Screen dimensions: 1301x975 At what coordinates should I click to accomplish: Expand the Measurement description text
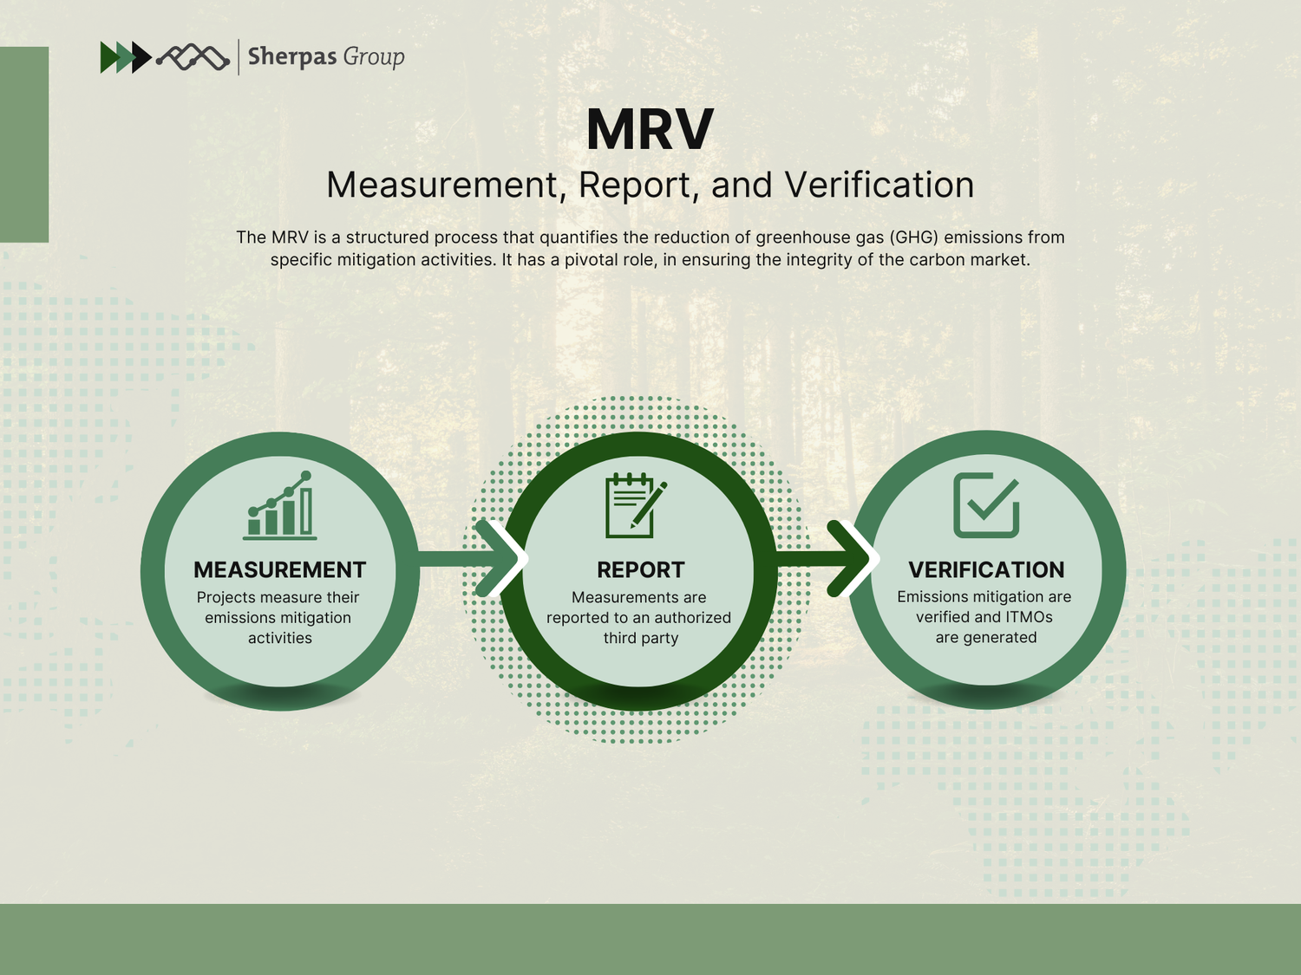pos(279,617)
